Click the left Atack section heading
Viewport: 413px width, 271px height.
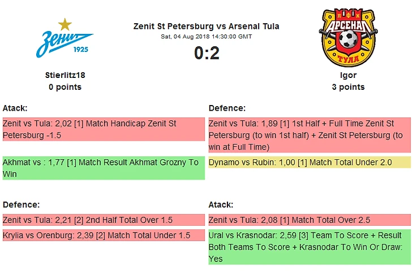[x=15, y=108]
